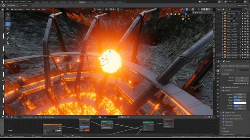Activate the Move tool in toolbar

pos(8,24)
